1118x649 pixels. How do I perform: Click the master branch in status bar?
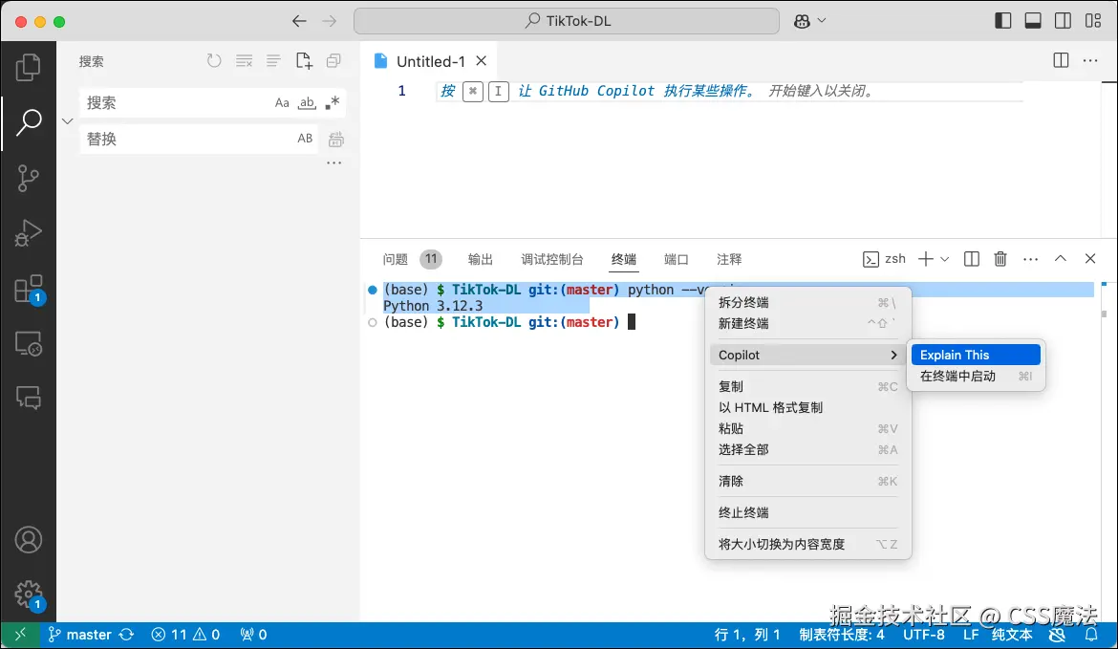tap(79, 634)
